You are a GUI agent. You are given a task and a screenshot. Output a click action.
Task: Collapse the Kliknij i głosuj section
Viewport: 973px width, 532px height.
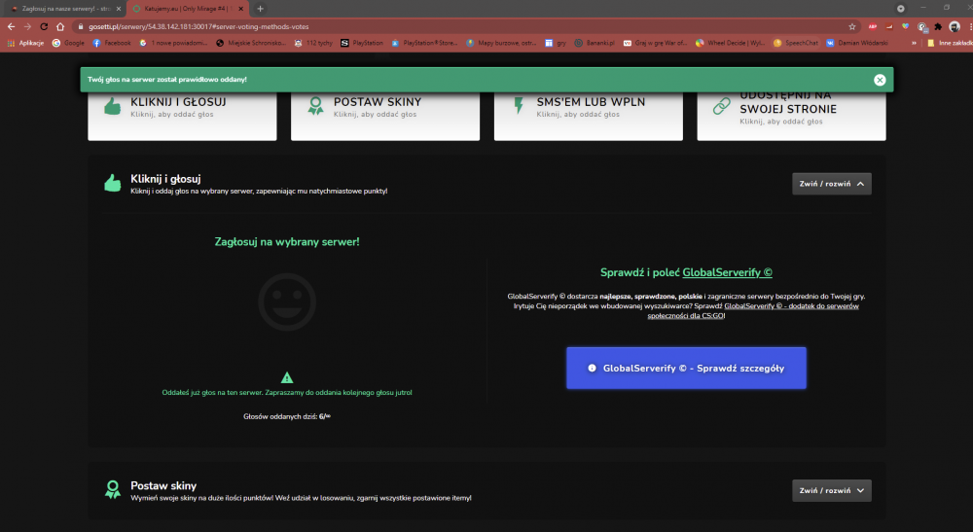click(x=832, y=184)
